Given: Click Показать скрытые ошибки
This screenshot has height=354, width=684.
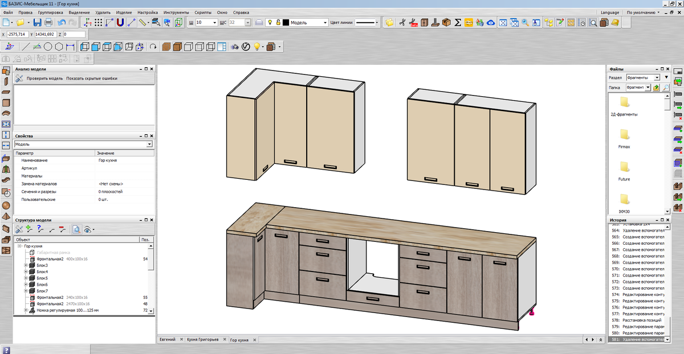Looking at the screenshot, I should [92, 79].
